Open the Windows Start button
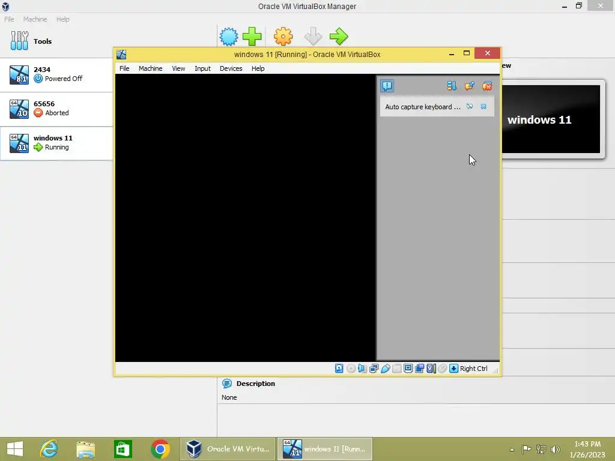The width and height of the screenshot is (615, 461). pos(15,449)
